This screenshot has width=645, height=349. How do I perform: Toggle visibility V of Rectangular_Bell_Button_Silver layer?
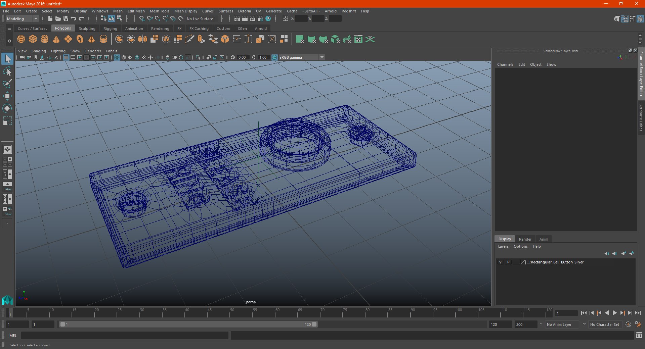pos(500,262)
